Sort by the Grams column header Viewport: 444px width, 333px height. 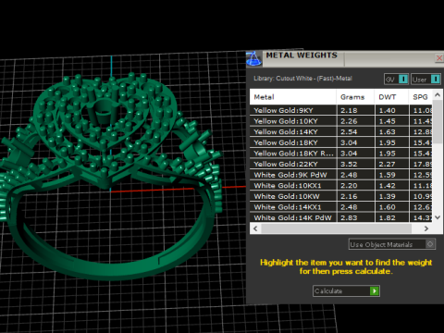click(355, 97)
